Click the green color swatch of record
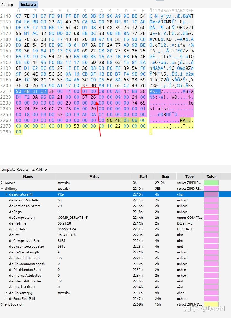231x318 pixels. (211, 183)
